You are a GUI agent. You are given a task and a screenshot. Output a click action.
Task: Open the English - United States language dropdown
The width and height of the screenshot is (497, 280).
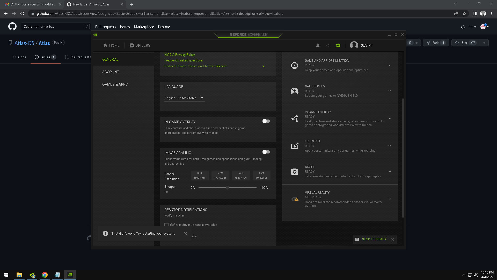[184, 98]
